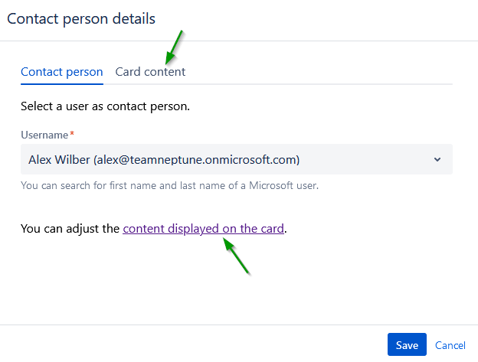The height and width of the screenshot is (362, 478).
Task: Click "Select a user as contact person" text
Action: (105, 106)
